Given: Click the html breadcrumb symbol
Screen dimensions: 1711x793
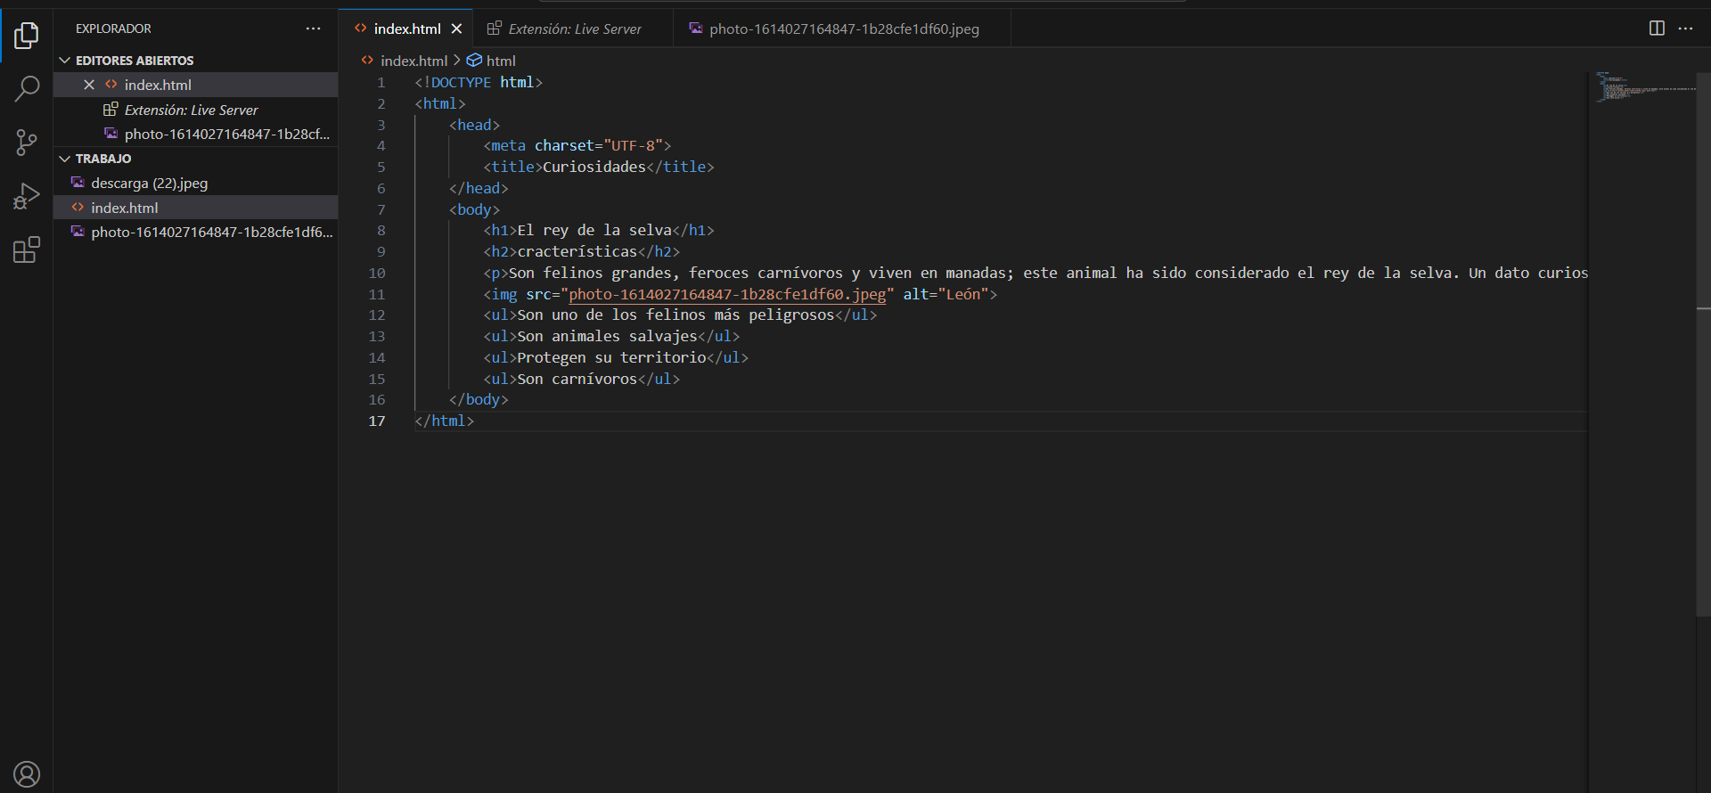Looking at the screenshot, I should pyautogui.click(x=501, y=61).
